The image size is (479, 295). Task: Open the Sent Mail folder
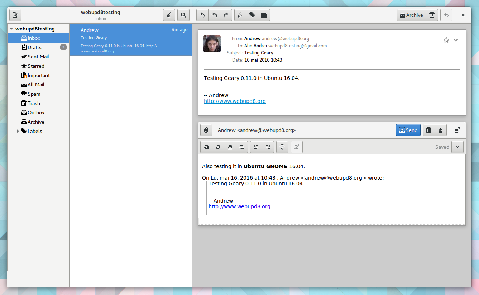point(38,57)
